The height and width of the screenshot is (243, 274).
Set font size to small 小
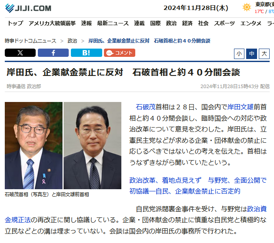239,54
